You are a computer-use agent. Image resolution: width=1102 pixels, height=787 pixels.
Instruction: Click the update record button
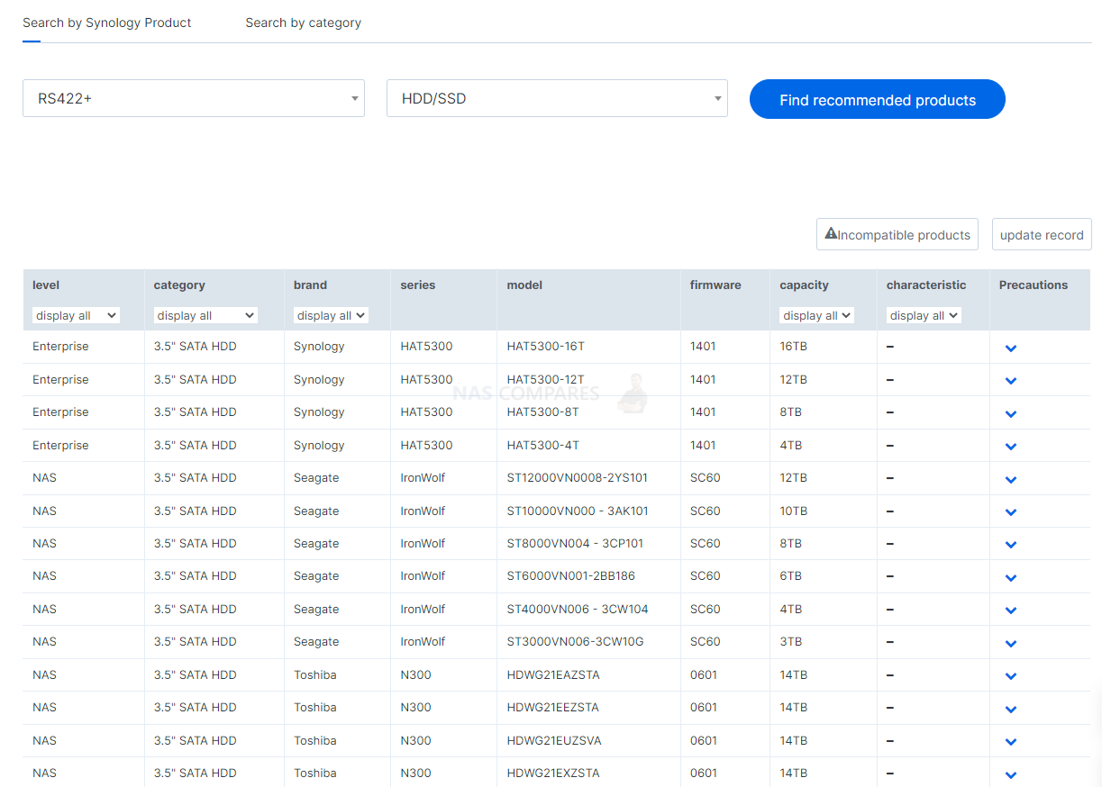point(1042,234)
